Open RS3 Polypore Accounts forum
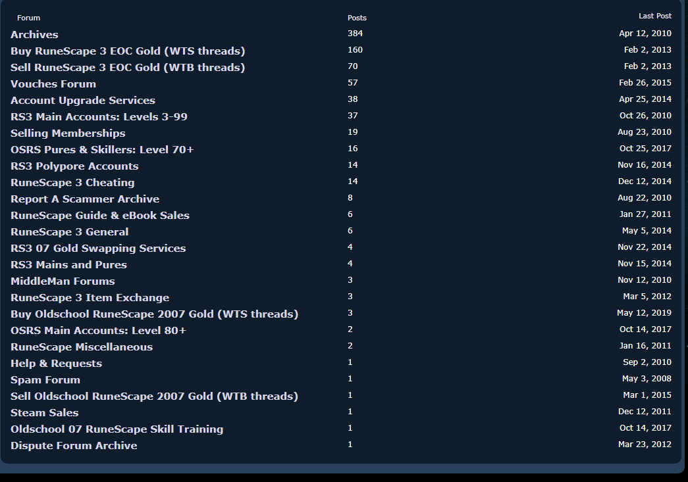The image size is (688, 482). [74, 166]
